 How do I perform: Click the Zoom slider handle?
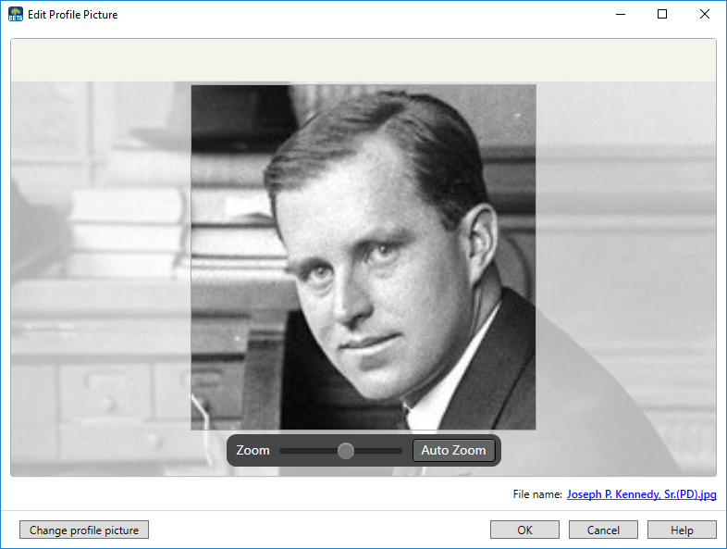(345, 451)
